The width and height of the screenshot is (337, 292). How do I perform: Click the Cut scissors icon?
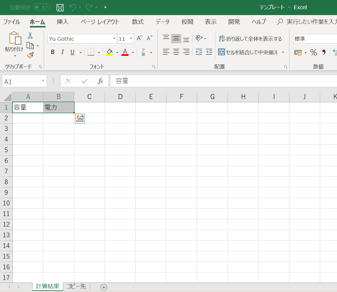click(30, 35)
